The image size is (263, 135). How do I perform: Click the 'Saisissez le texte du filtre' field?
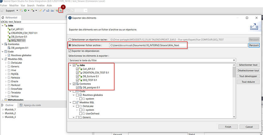[x=150, y=60]
